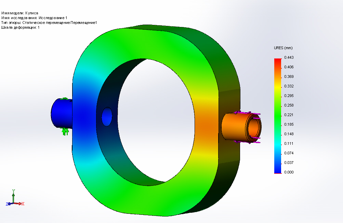Click legend value 0.185
This screenshot has height=223, width=343.
(289, 124)
